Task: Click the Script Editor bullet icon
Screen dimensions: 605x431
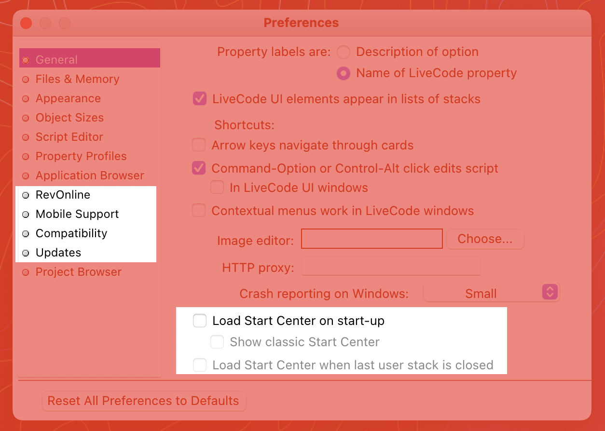Action: (26, 137)
